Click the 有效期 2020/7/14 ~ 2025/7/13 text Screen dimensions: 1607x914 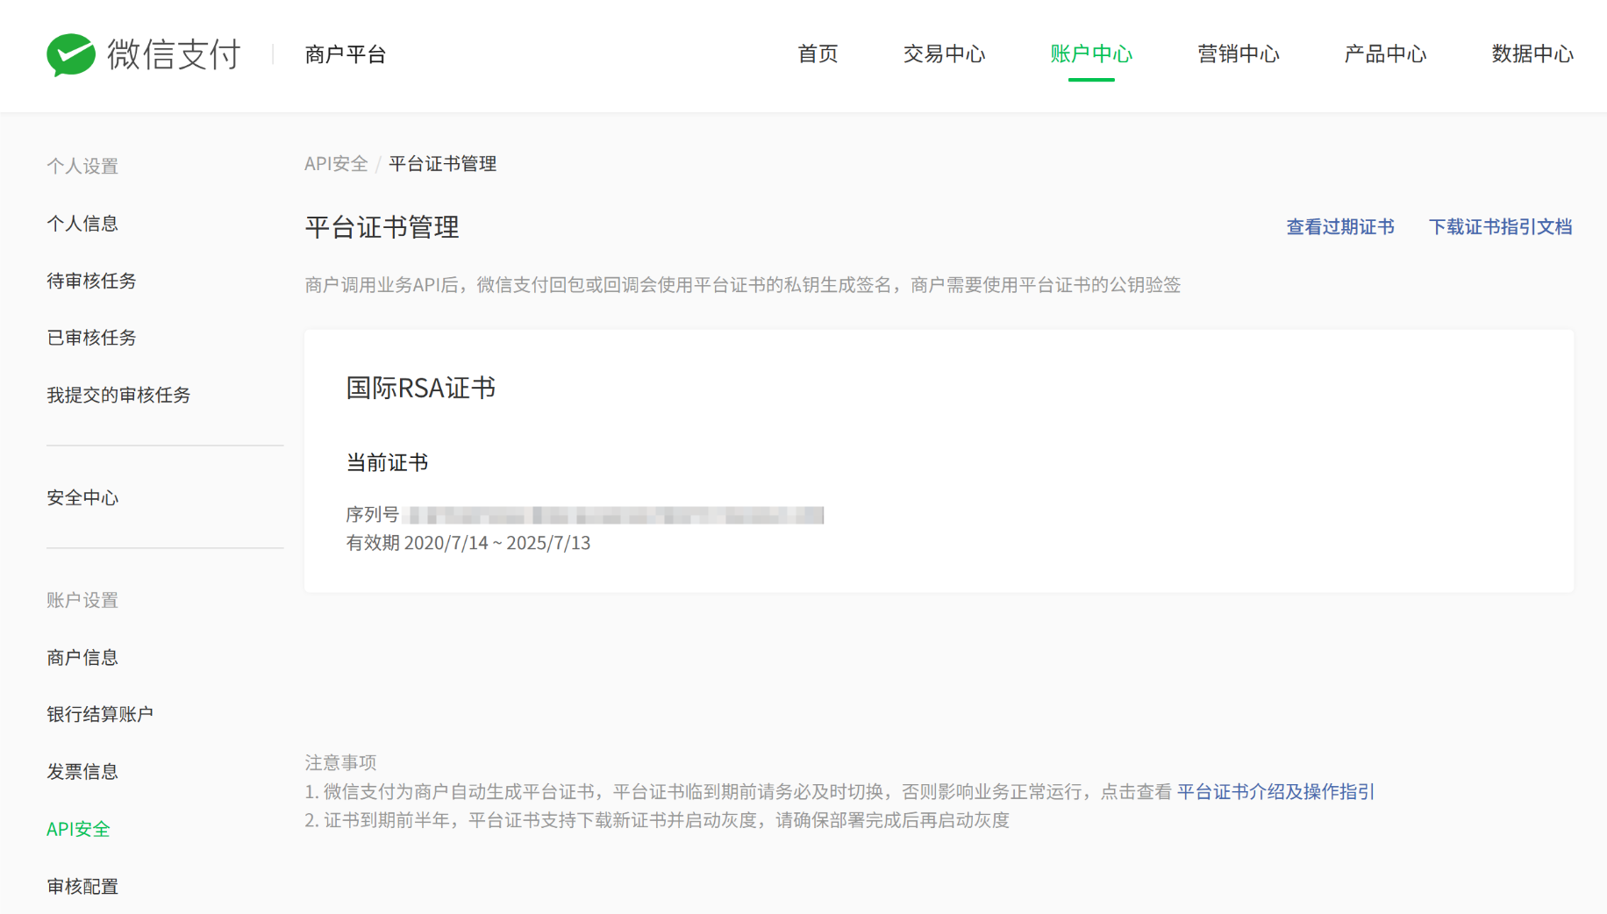(468, 543)
